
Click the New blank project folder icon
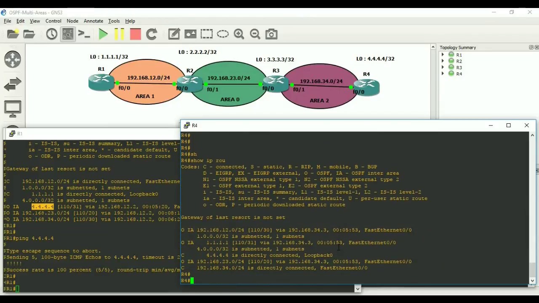tap(13, 34)
